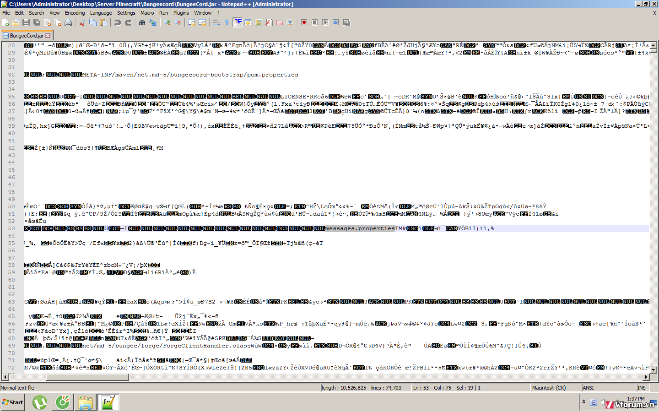Open the Plugins menu
The width and height of the screenshot is (659, 412).
[181, 13]
